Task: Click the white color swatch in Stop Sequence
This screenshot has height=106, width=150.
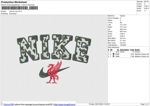Action: 113,52
